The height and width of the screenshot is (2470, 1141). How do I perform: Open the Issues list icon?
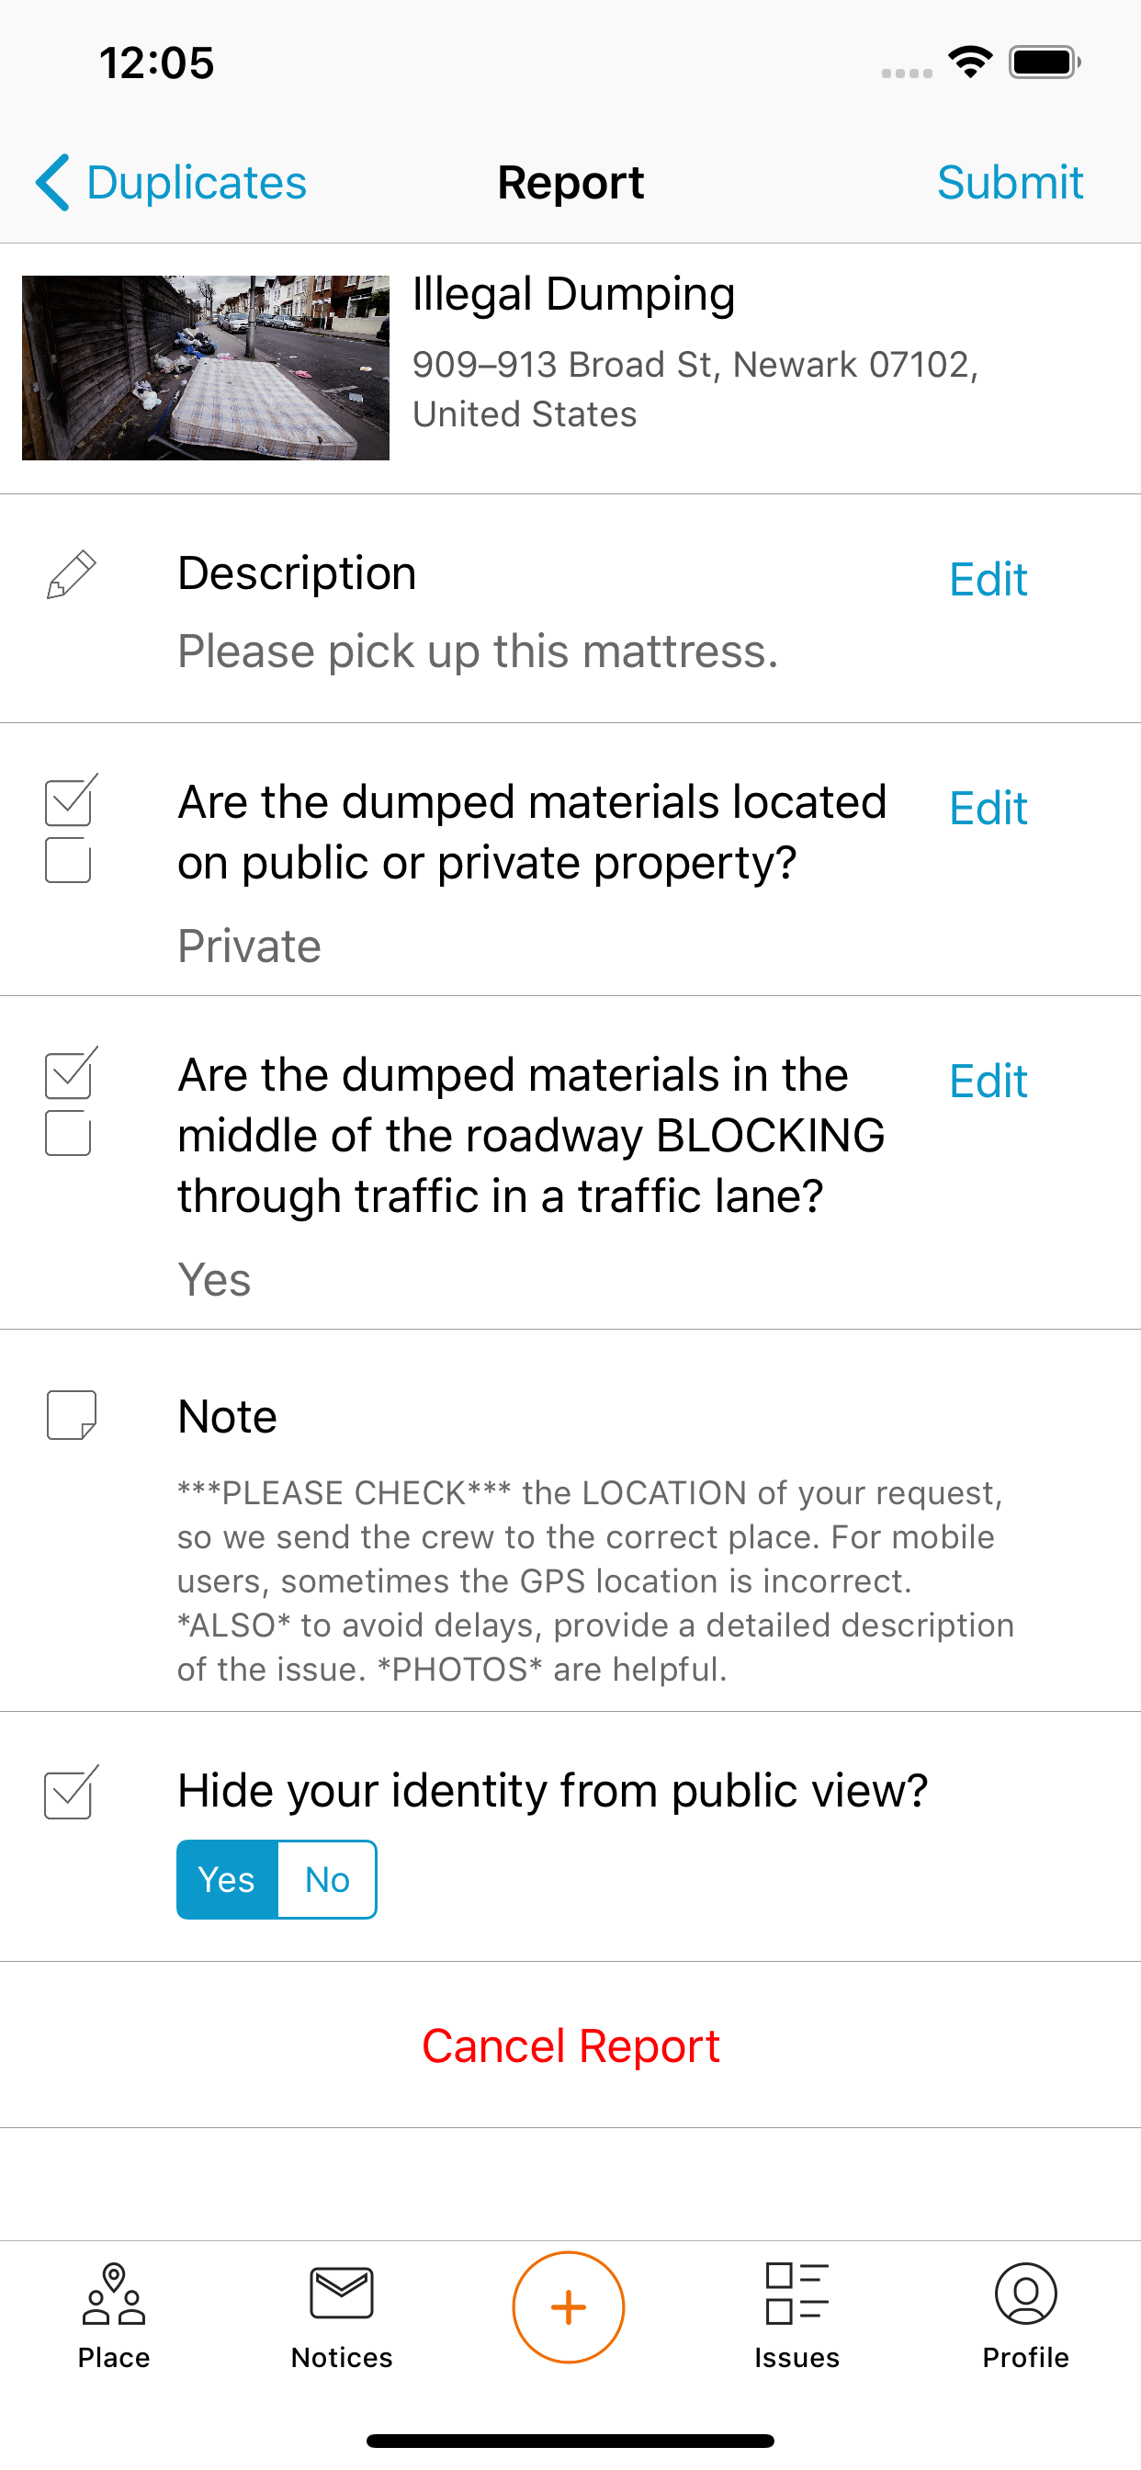[x=796, y=2294]
